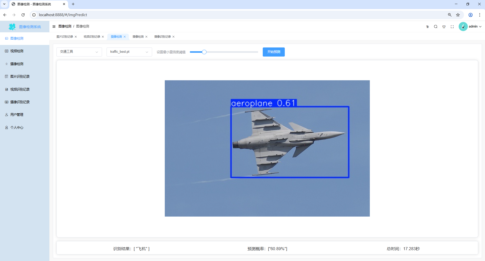Bookmark this page with the star icon
The image size is (485, 261).
tap(458, 15)
